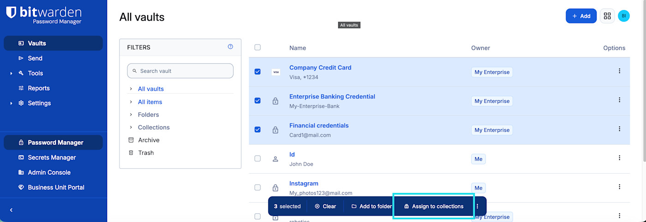
Task: Click My Enterprise badge for Company Credit Card
Action: 492,72
